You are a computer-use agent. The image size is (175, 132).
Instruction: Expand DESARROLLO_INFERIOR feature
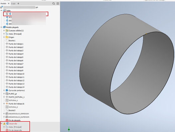click(x=4, y=114)
